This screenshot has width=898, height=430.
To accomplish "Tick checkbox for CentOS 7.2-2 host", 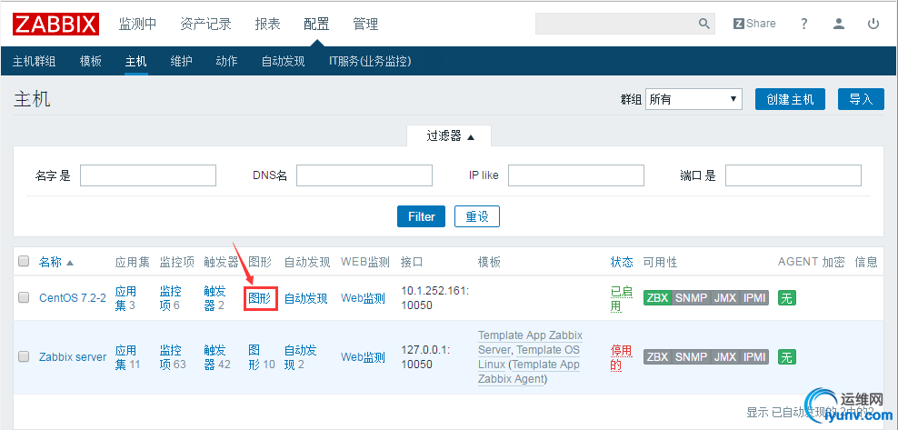I will [24, 297].
